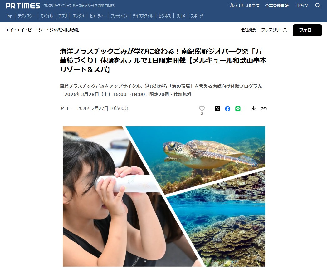Like the article with heart icon
327x272 pixels.
[202, 109]
